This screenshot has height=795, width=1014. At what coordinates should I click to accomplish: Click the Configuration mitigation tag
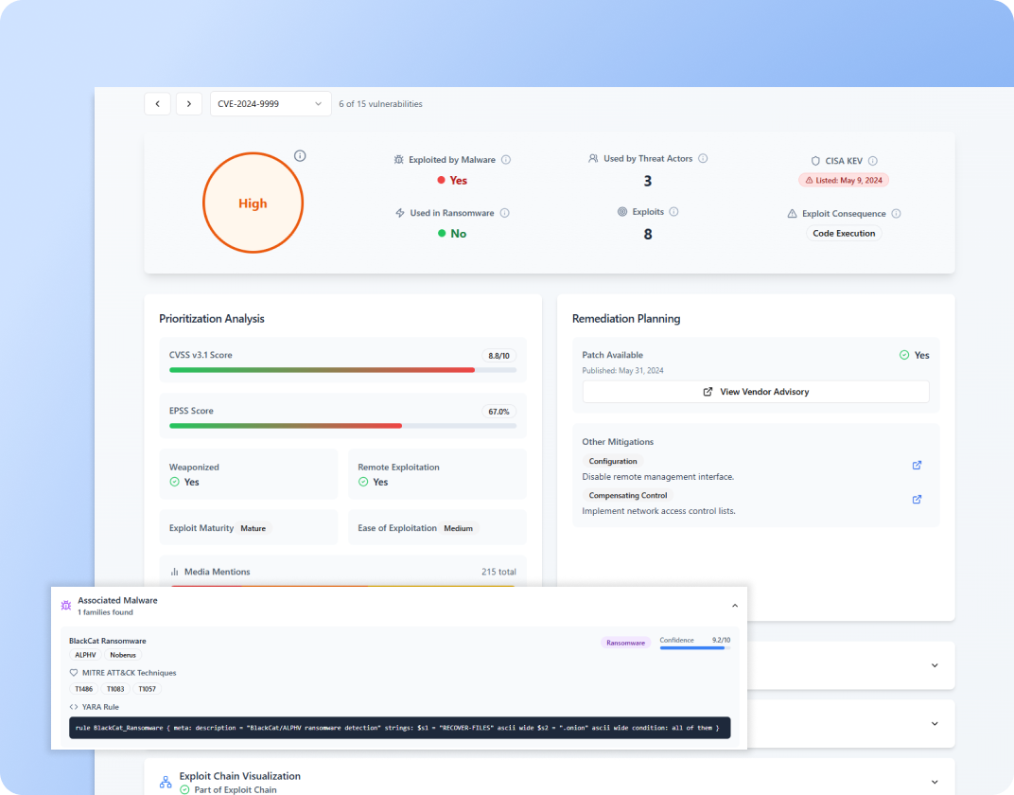coord(612,461)
